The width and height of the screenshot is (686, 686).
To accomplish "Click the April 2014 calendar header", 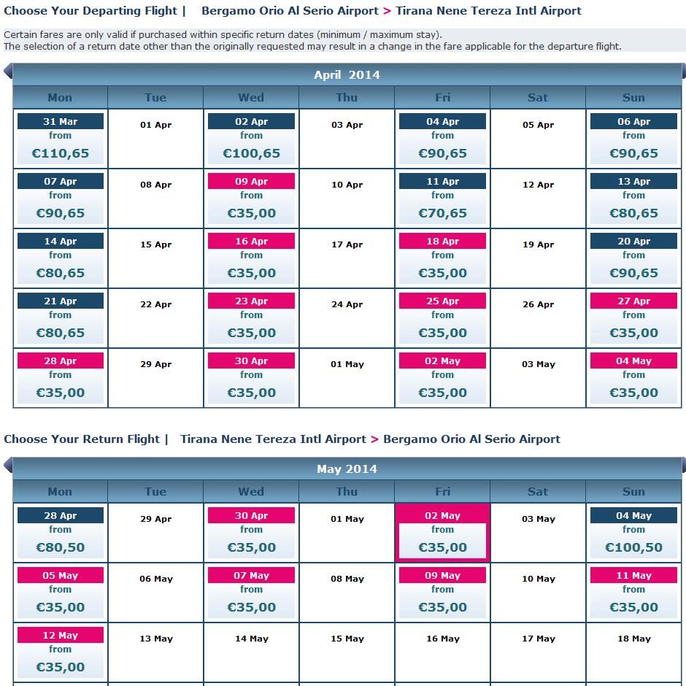I will pyautogui.click(x=347, y=75).
